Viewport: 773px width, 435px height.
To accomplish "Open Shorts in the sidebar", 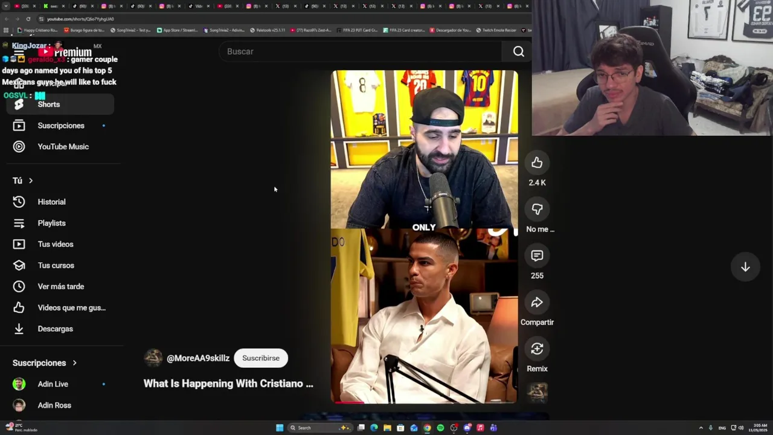I will click(60, 105).
